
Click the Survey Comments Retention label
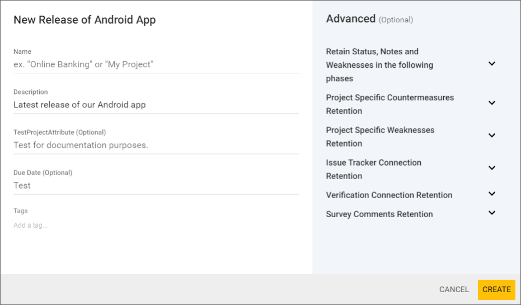379,214
